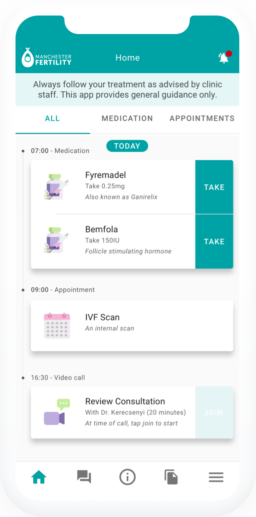Tap the Fyremadel medication vial icon
Screen dimensions: 256x517
56,187
